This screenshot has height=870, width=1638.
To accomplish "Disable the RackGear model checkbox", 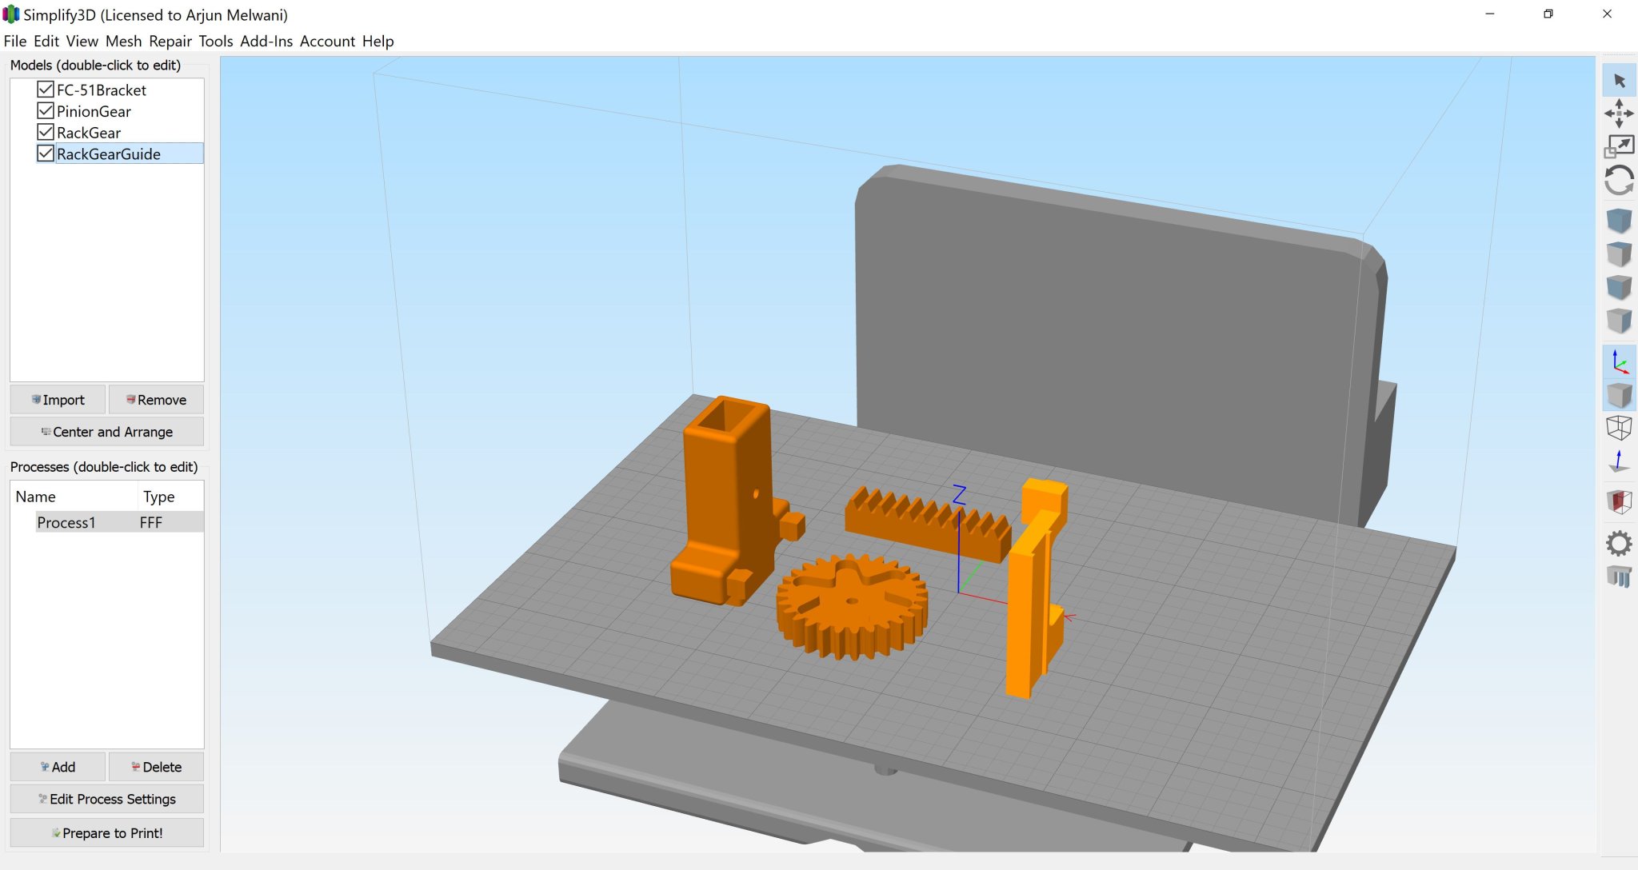I will (46, 132).
